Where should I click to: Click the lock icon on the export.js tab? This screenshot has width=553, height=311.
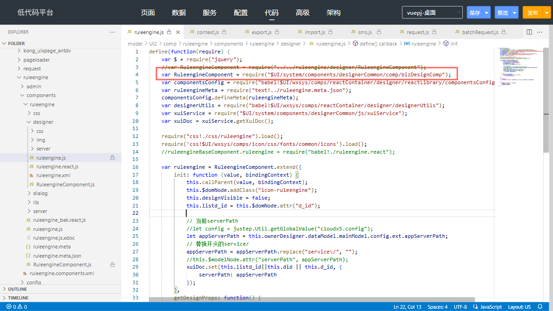point(276,32)
